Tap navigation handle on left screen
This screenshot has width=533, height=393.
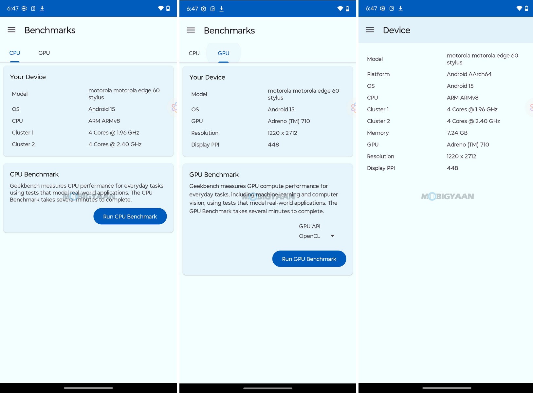click(88, 388)
